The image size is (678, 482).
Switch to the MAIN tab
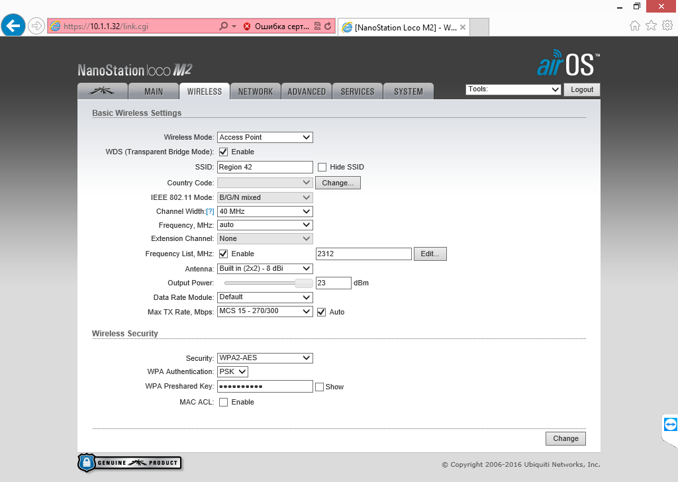tap(154, 91)
